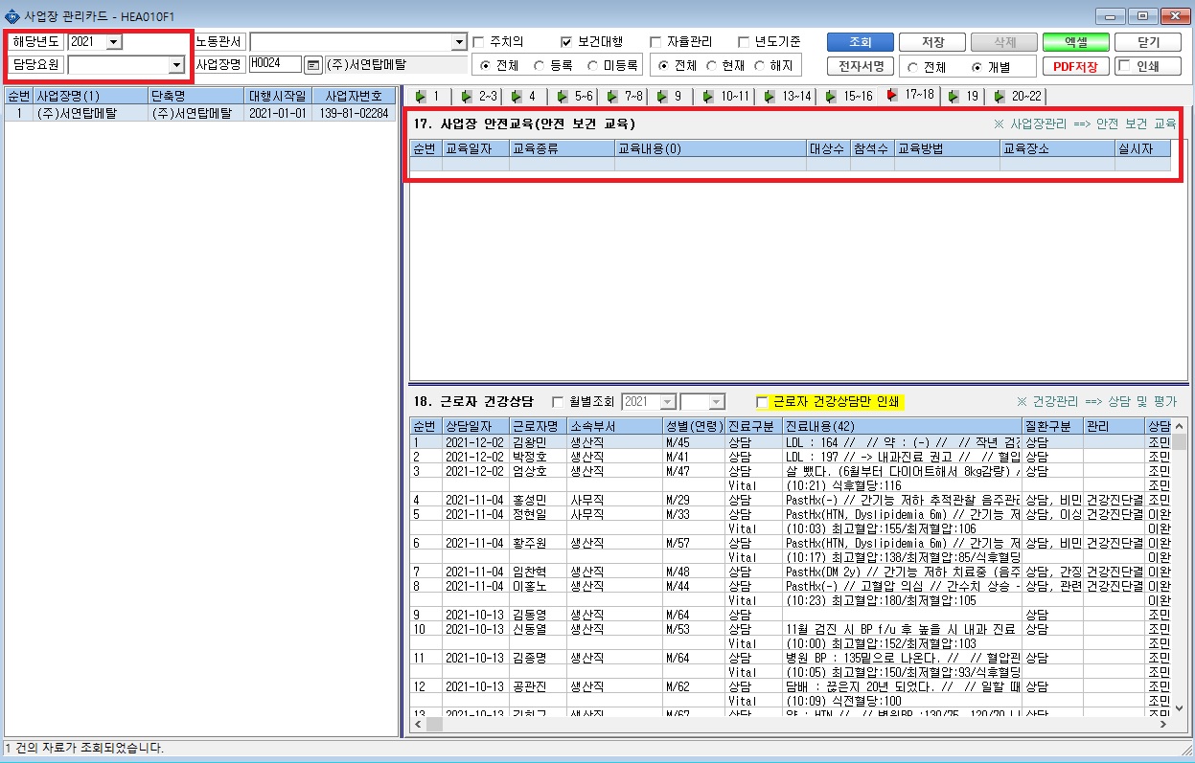
Task: Click the green flag icon on tab 20~22
Action: click(1000, 96)
